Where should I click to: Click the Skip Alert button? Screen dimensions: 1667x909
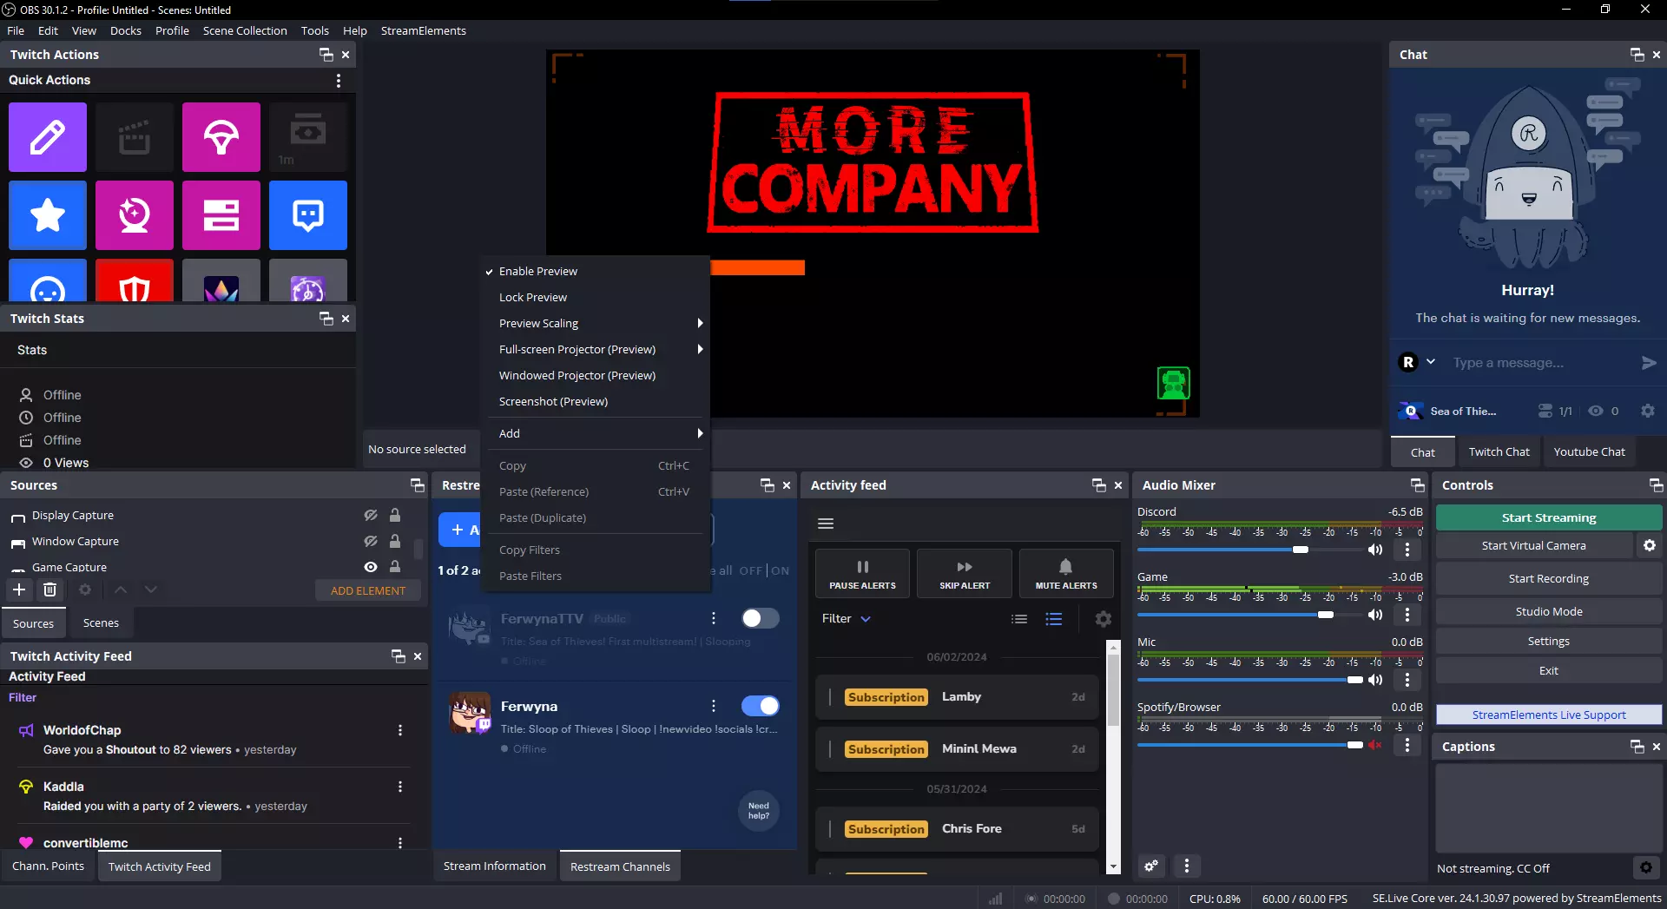click(964, 573)
